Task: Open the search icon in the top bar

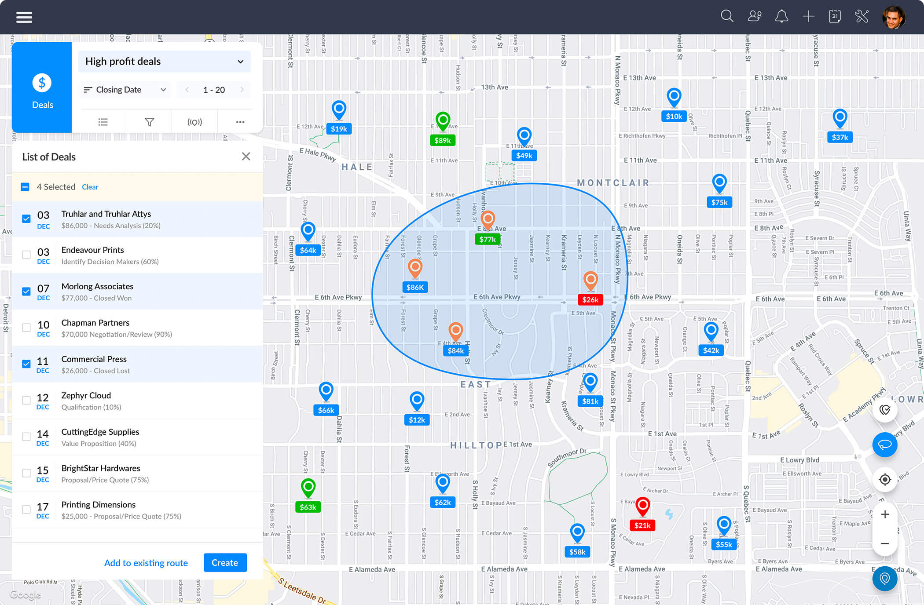Action: (727, 16)
